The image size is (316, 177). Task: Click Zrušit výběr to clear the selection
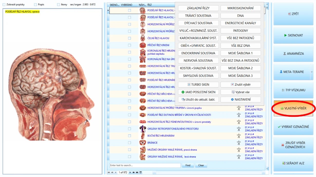241,85
